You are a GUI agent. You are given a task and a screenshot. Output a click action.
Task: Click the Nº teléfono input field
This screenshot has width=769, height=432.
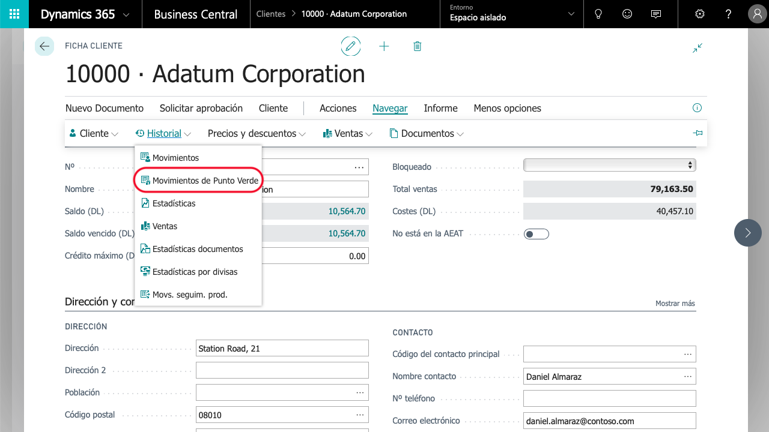pyautogui.click(x=610, y=398)
